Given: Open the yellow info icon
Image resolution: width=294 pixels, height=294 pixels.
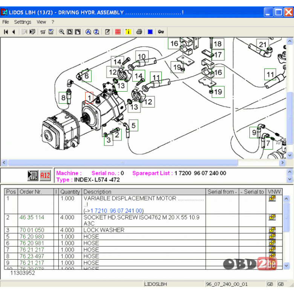Looking at the screenshot, I should click(x=129, y=32).
